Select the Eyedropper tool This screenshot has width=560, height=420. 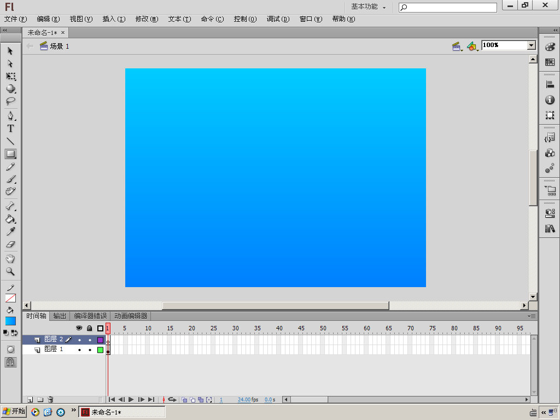coord(10,231)
